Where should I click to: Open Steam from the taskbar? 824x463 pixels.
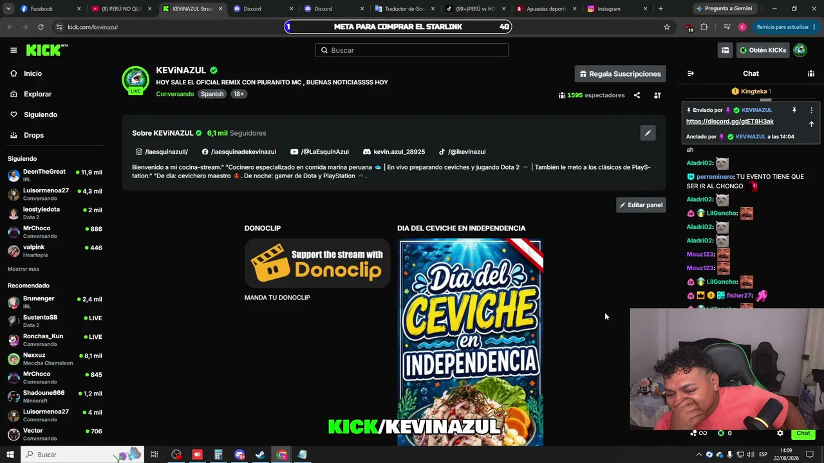(x=260, y=455)
